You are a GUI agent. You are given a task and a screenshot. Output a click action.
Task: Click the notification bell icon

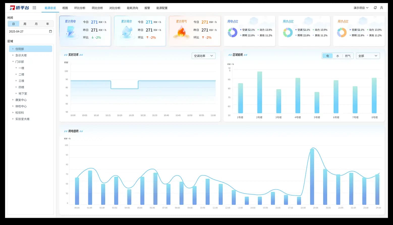[x=375, y=8]
